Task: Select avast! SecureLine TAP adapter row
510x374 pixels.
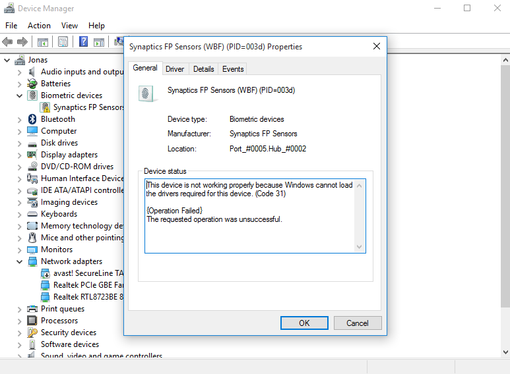Action: coord(82,273)
